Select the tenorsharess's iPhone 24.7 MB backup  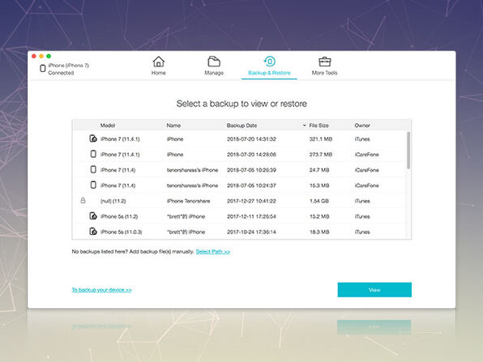pyautogui.click(x=240, y=170)
